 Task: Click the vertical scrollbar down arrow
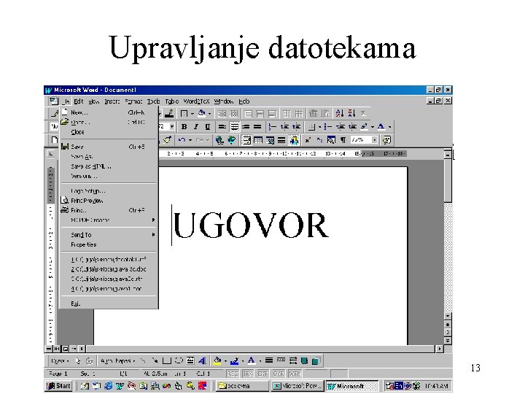pyautogui.click(x=448, y=316)
